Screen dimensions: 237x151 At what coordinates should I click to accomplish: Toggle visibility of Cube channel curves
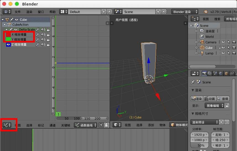tap(17, 20)
